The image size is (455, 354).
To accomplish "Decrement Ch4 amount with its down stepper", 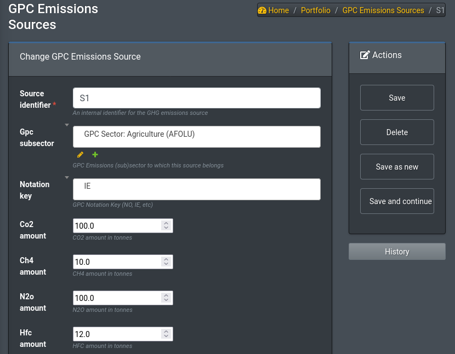I will point(166,264).
